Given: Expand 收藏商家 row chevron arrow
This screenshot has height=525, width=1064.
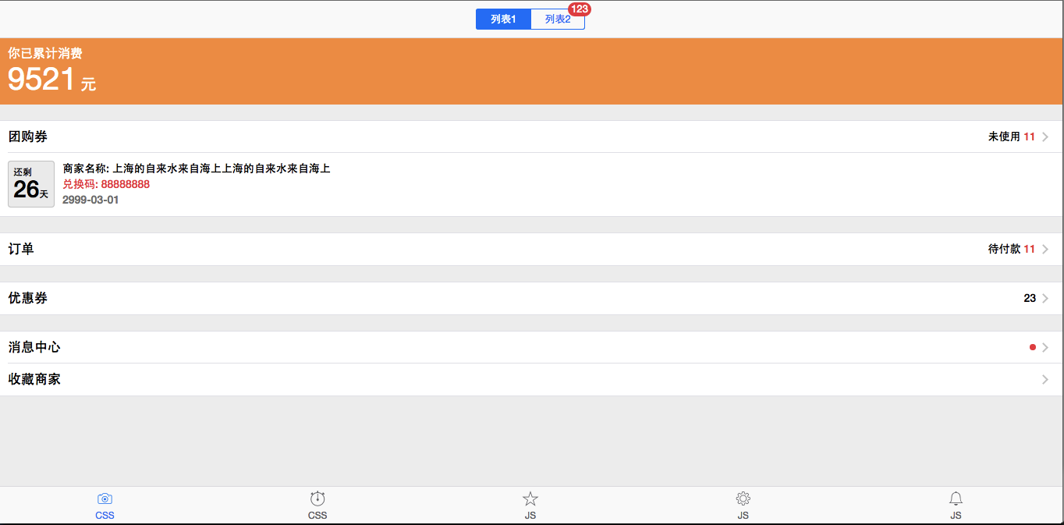Looking at the screenshot, I should (1045, 380).
